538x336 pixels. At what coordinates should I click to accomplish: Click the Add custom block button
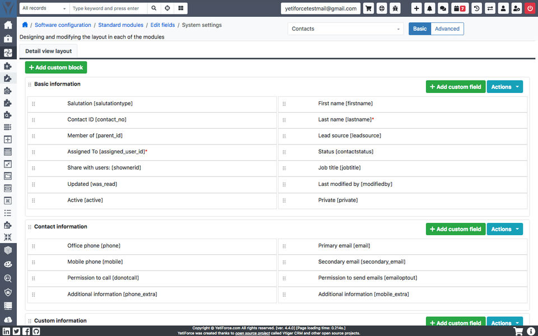(56, 67)
